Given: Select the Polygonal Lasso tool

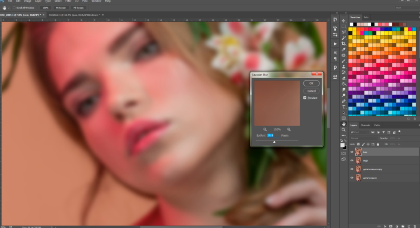Looking at the screenshot, I should coord(344,32).
